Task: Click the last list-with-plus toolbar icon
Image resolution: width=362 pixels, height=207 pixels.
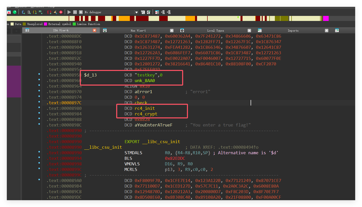Action: [x=169, y=12]
